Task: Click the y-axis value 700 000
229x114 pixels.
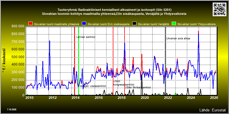Action: (x=18, y=42)
